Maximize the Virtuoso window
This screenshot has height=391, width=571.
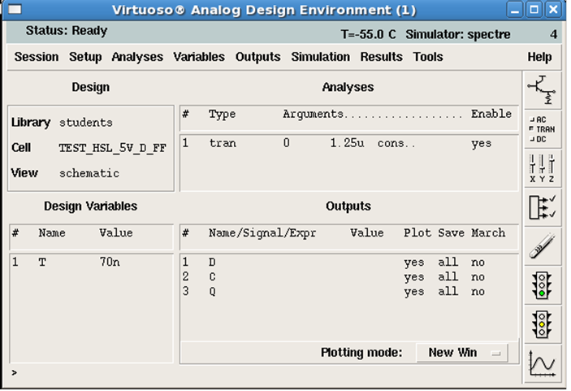point(534,10)
